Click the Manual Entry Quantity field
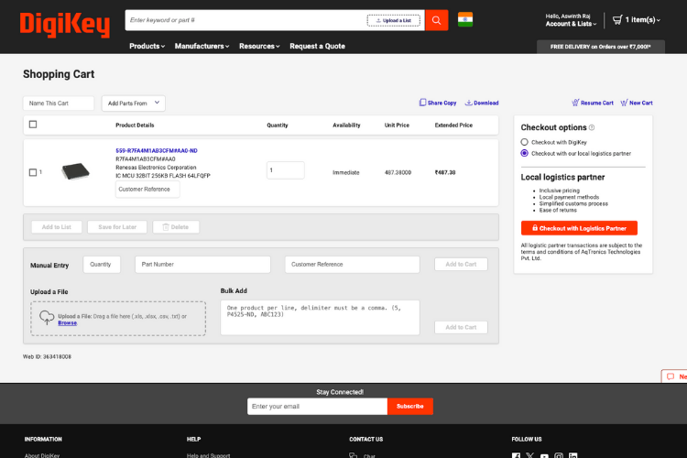687x458 pixels. (102, 265)
